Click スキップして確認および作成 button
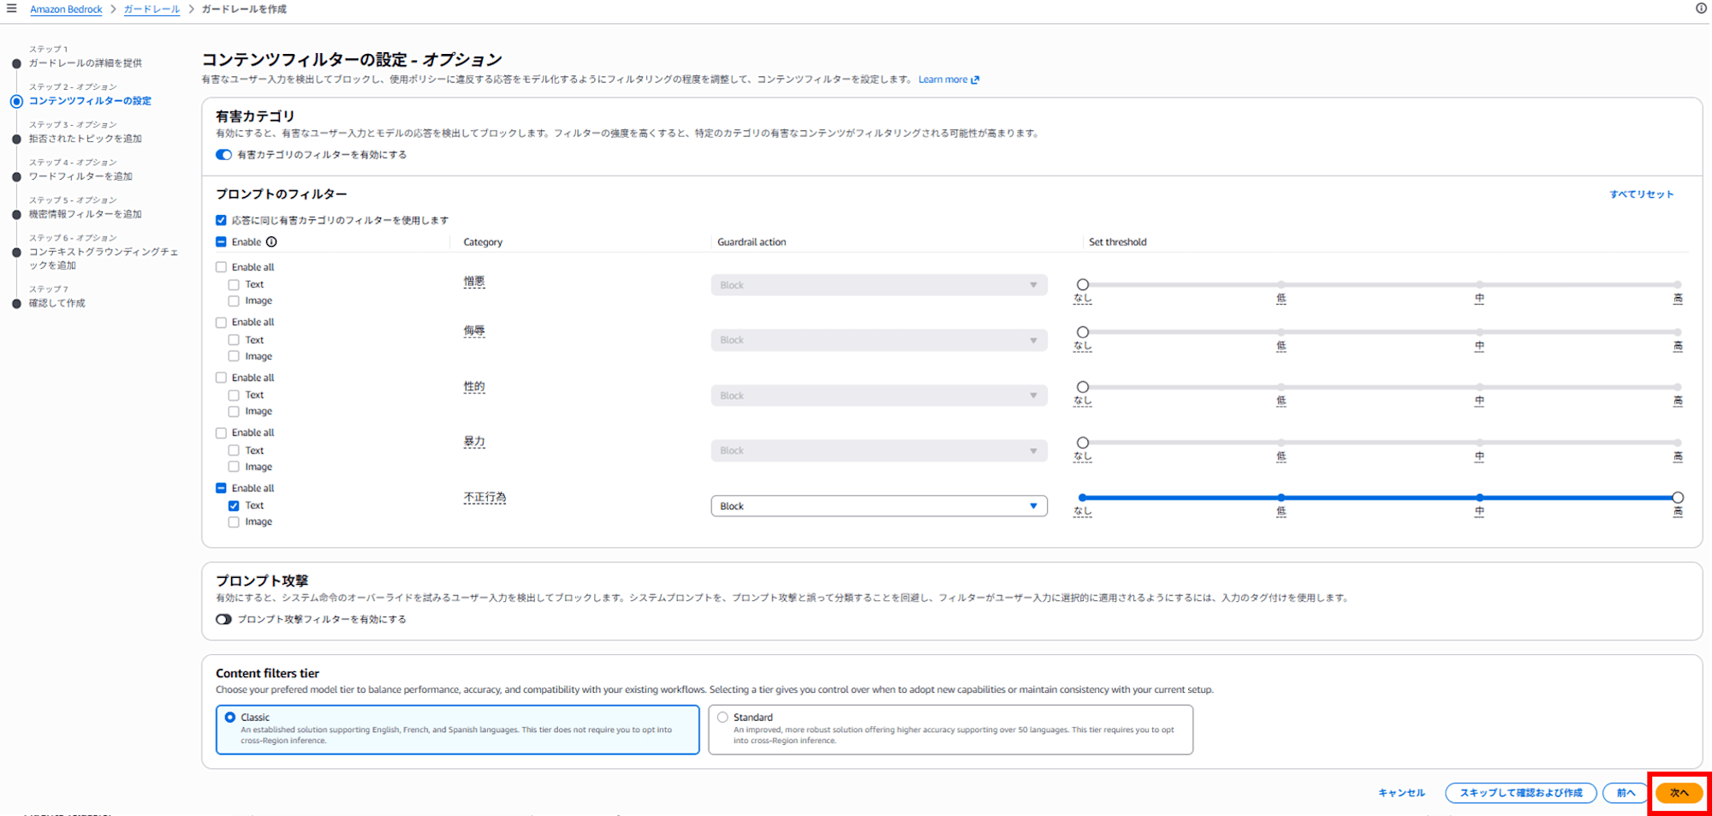The image size is (1712, 816). [x=1520, y=793]
